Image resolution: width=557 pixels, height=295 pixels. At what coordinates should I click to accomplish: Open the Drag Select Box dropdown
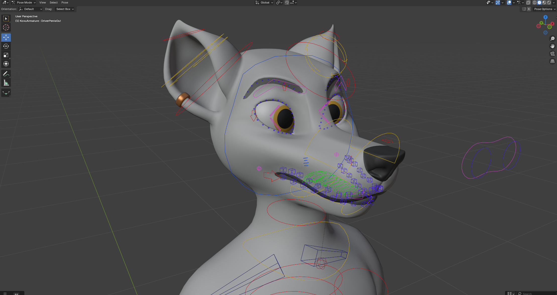tap(65, 9)
